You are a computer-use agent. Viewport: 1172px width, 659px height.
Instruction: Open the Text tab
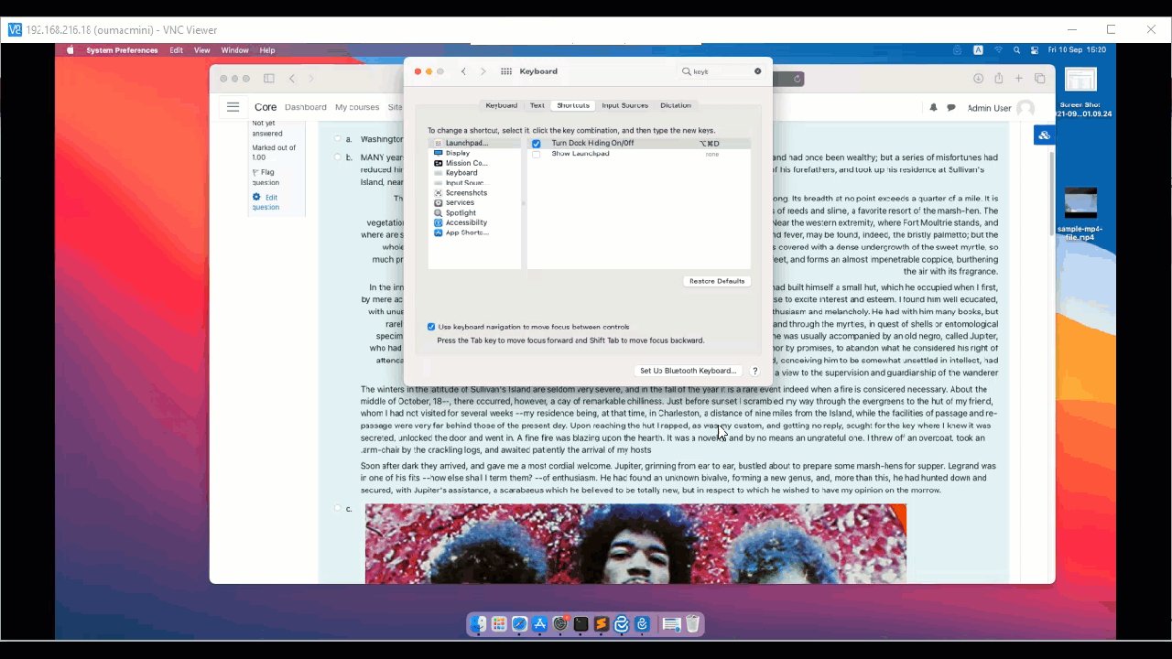point(537,105)
